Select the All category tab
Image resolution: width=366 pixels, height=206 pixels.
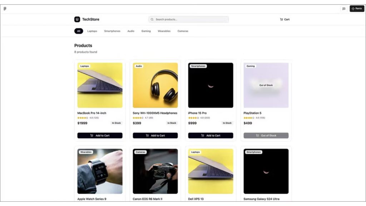pos(79,31)
